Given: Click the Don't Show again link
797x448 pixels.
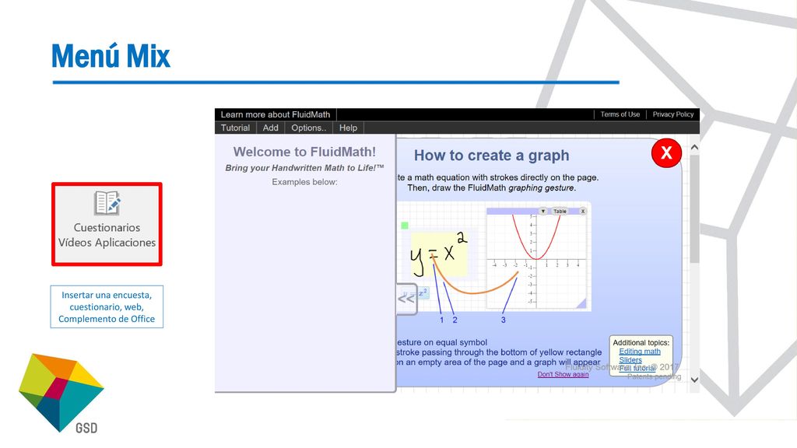Looking at the screenshot, I should [x=564, y=374].
